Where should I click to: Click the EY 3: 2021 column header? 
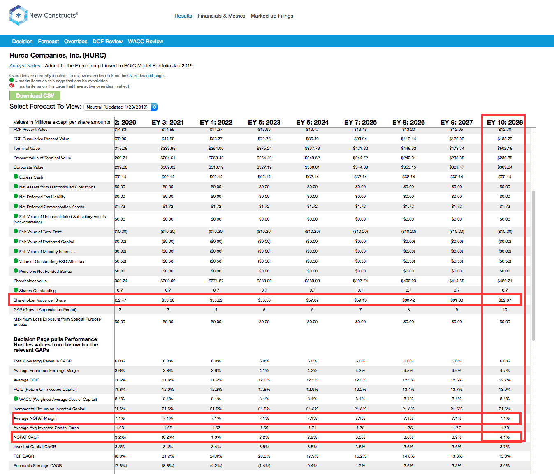168,122
